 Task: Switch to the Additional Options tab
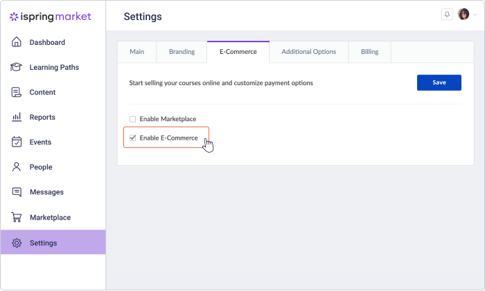pyautogui.click(x=309, y=52)
